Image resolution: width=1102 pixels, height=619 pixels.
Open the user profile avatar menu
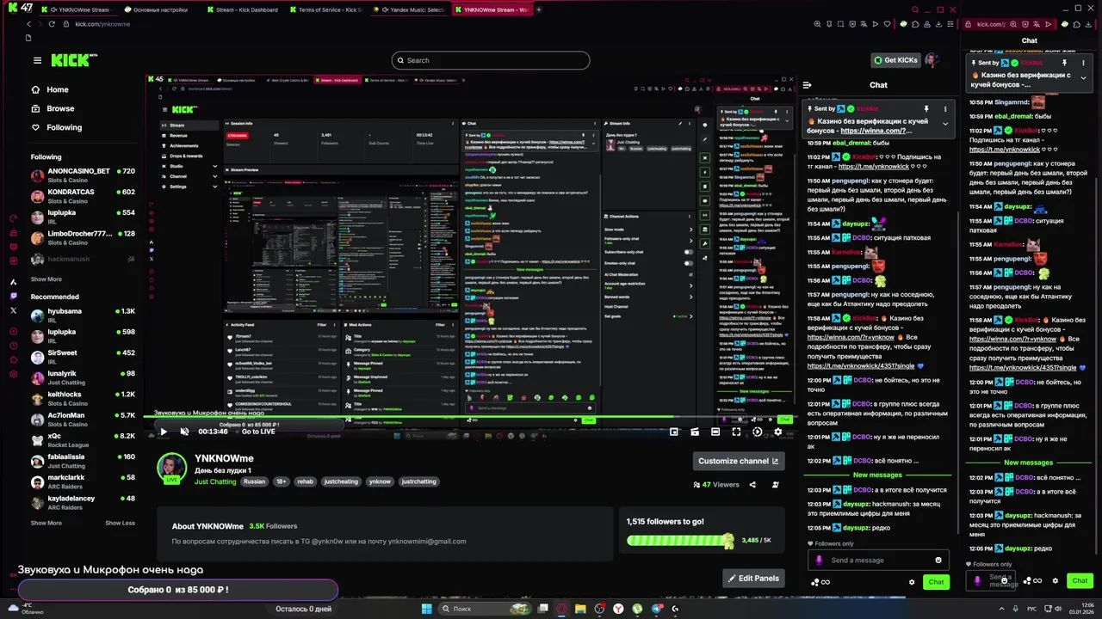point(932,60)
